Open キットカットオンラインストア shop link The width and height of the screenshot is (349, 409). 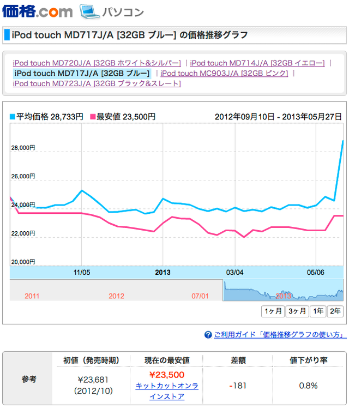point(167,391)
